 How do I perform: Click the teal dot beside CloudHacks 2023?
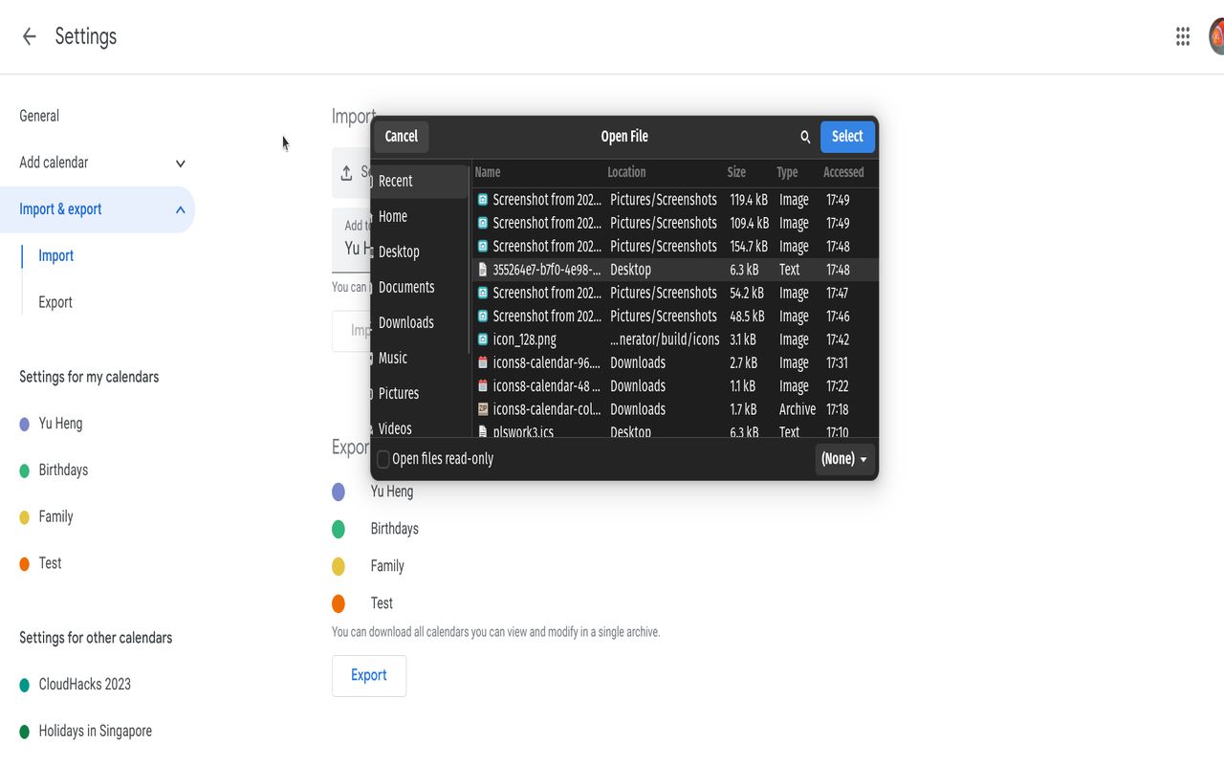point(25,685)
